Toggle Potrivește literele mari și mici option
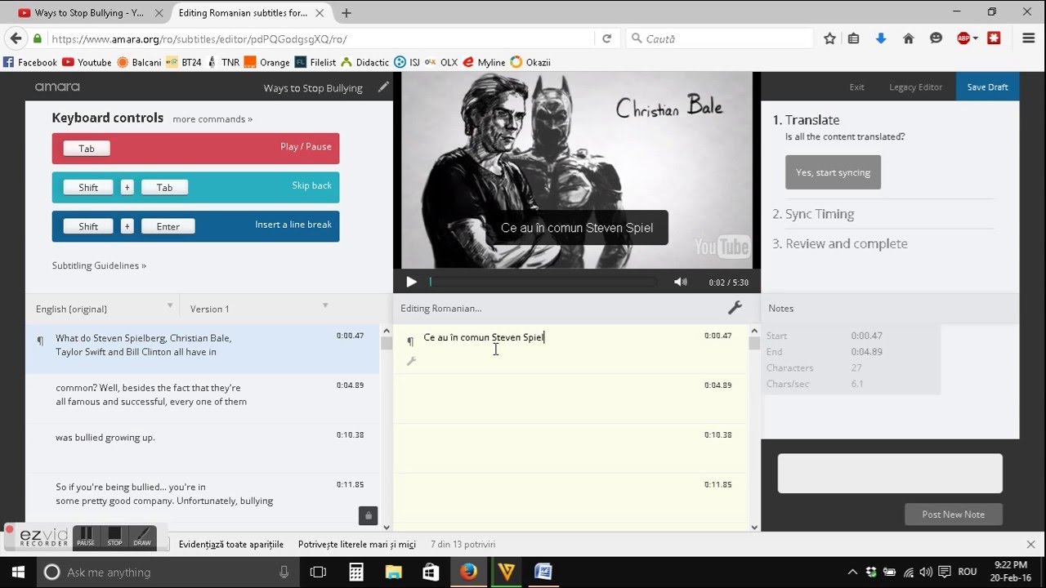This screenshot has height=588, width=1046. pyautogui.click(x=356, y=544)
